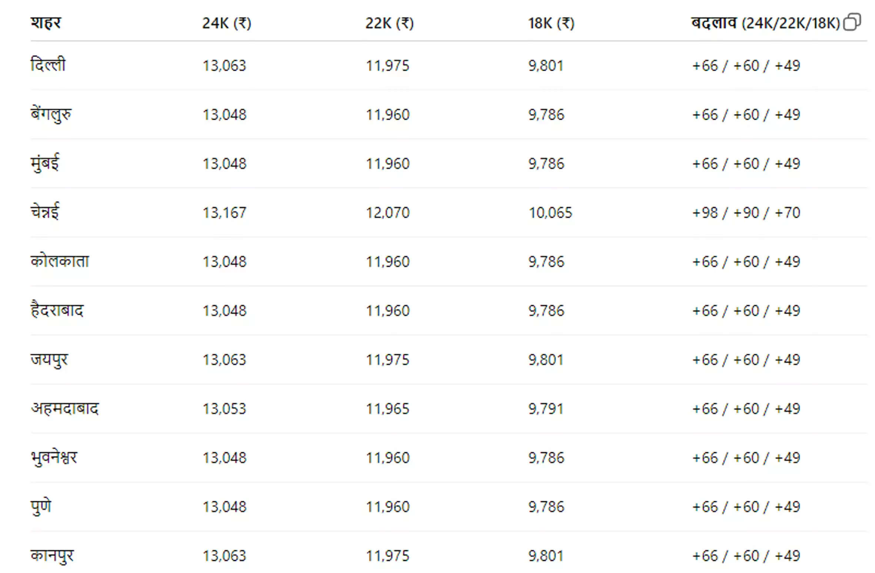This screenshot has height=573, width=875.
Task: Click पुणे in the city column
Action: click(41, 507)
